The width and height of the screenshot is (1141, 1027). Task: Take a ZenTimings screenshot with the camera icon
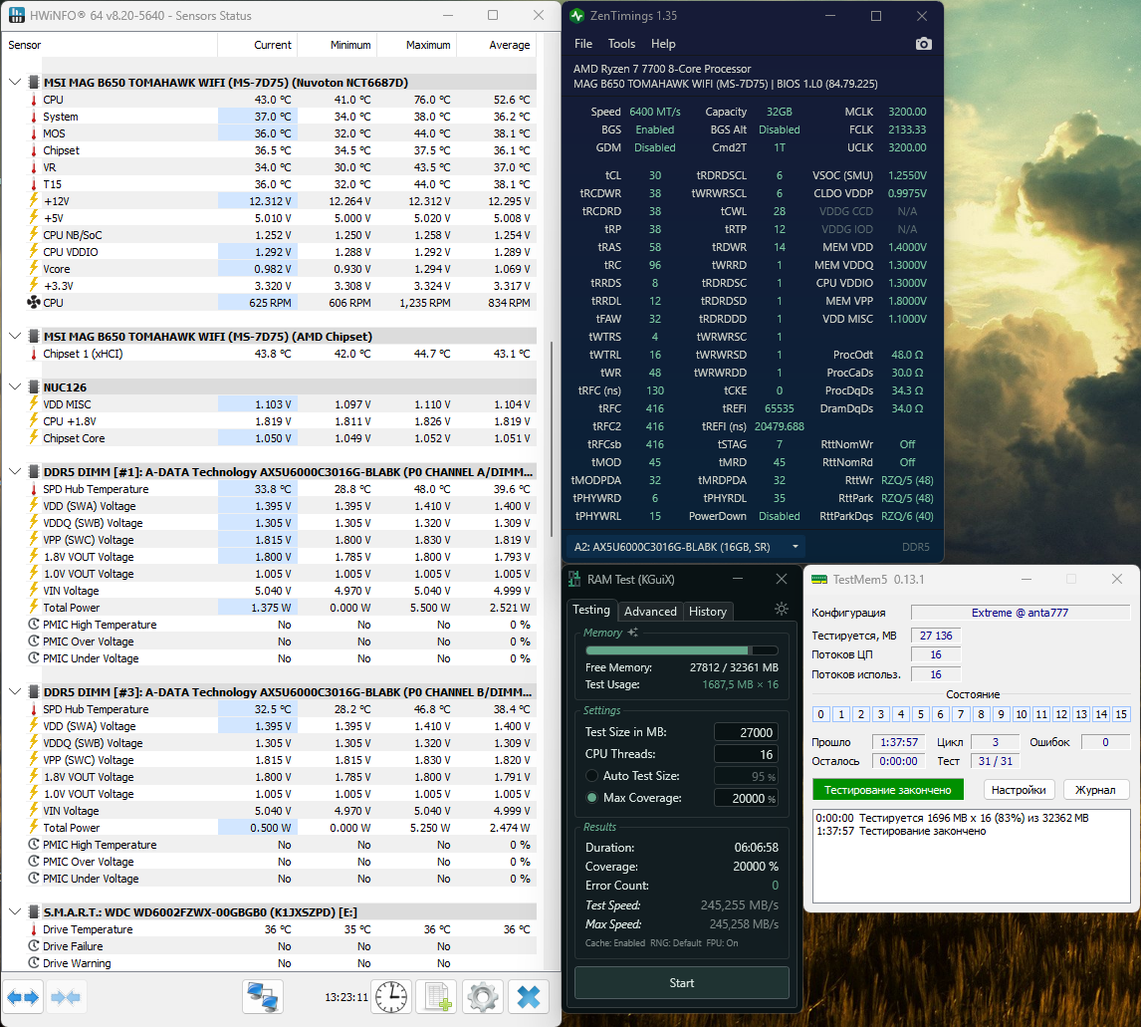click(x=923, y=44)
